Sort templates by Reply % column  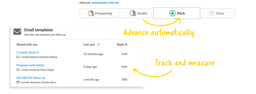click(122, 44)
